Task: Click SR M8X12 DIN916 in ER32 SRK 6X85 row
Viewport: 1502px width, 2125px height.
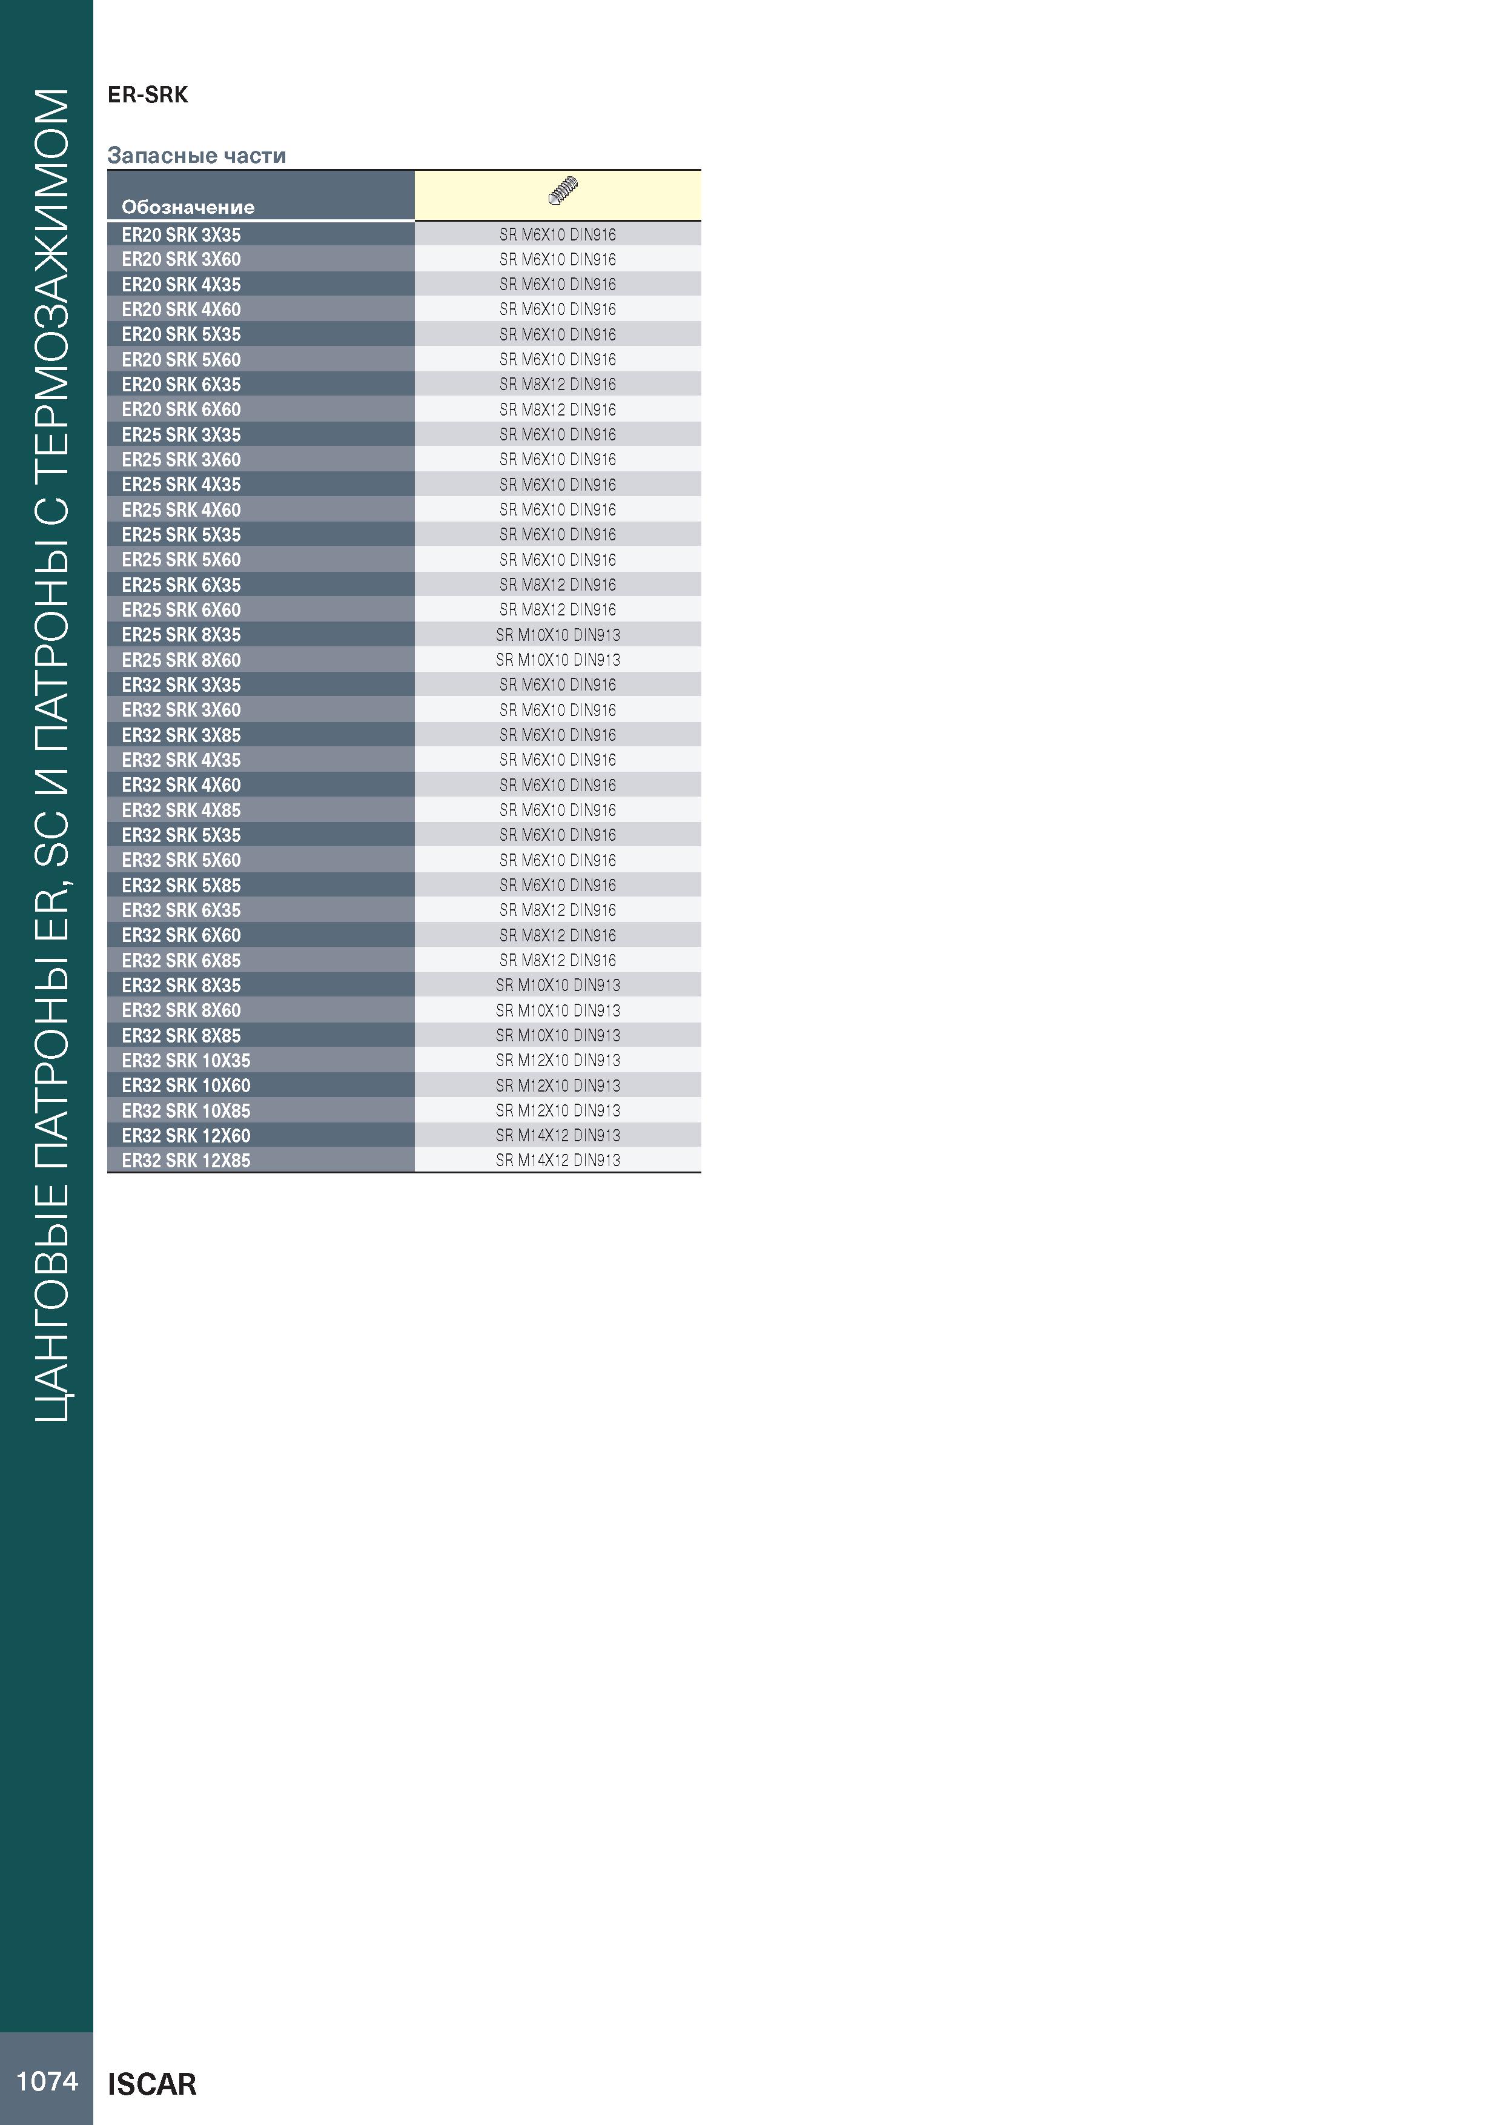Action: (558, 961)
